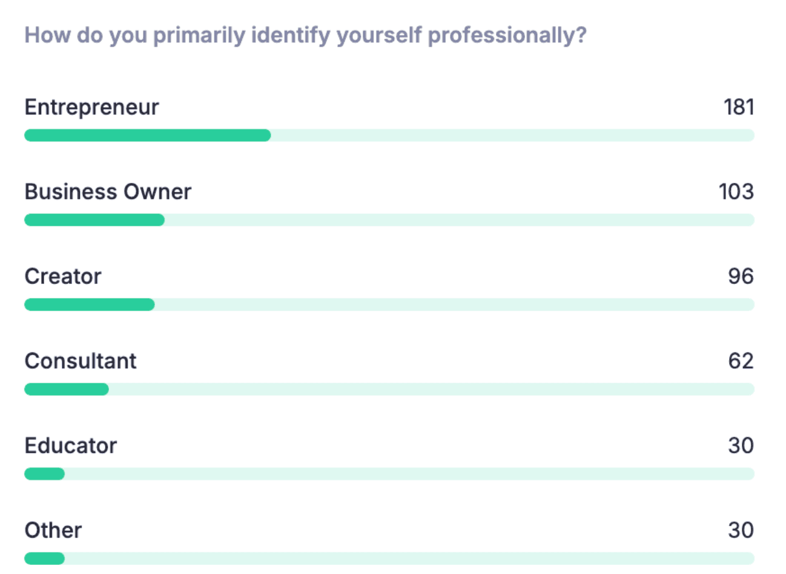This screenshot has width=786, height=574.
Task: Click the 96 vote count
Action: [741, 277]
